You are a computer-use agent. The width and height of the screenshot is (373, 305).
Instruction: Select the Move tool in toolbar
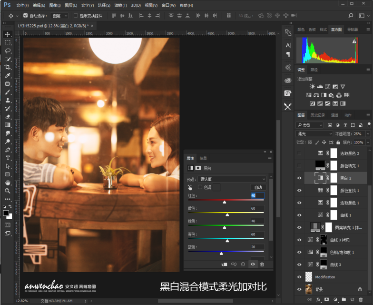[8, 34]
